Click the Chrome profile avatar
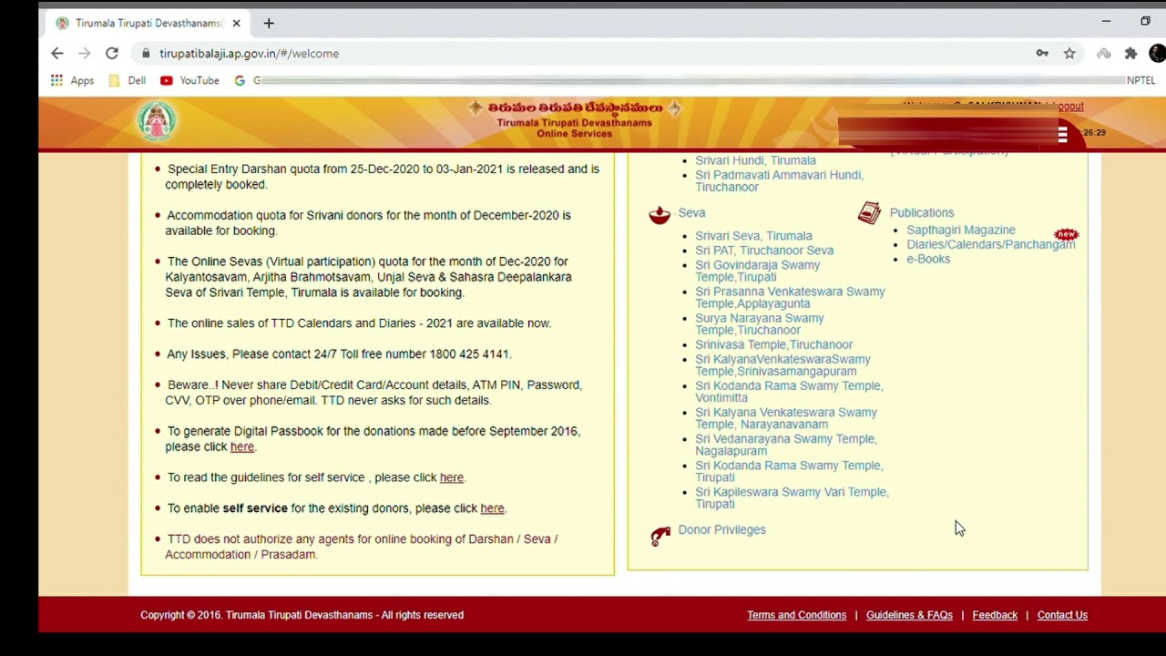 coord(1157,54)
